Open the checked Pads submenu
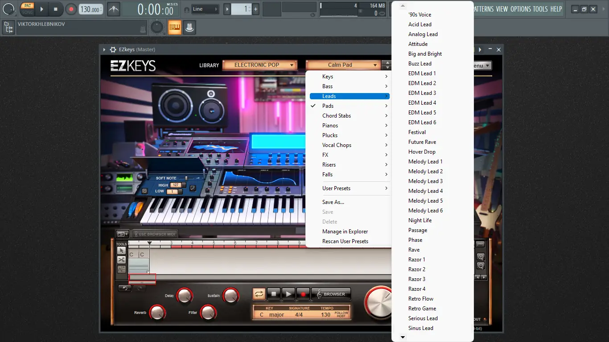The height and width of the screenshot is (342, 609). pos(350,106)
